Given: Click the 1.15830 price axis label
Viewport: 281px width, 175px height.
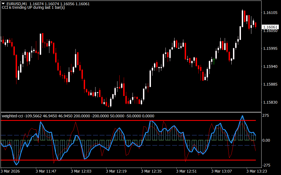Looking at the screenshot, I should coord(270,102).
